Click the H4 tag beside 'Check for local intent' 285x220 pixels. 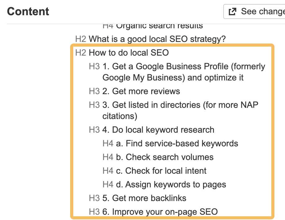[x=108, y=171]
